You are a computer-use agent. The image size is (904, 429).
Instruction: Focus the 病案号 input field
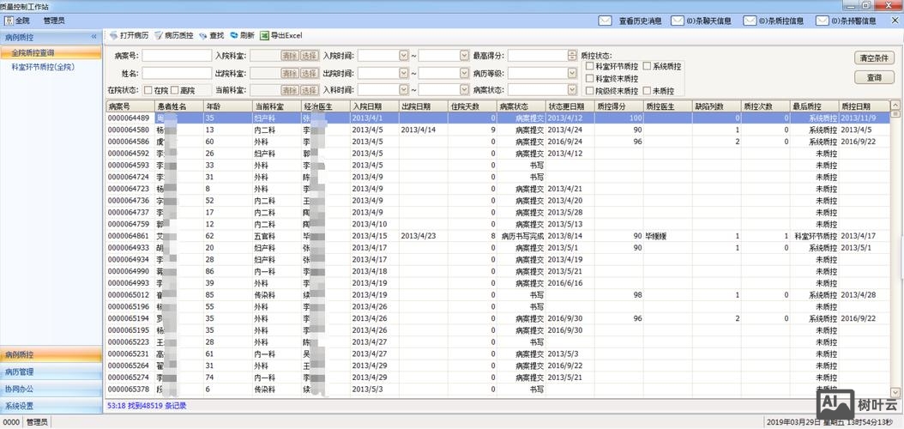click(x=177, y=56)
